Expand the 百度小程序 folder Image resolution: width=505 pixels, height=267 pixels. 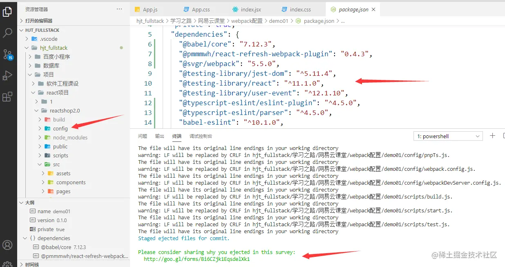(74, 57)
